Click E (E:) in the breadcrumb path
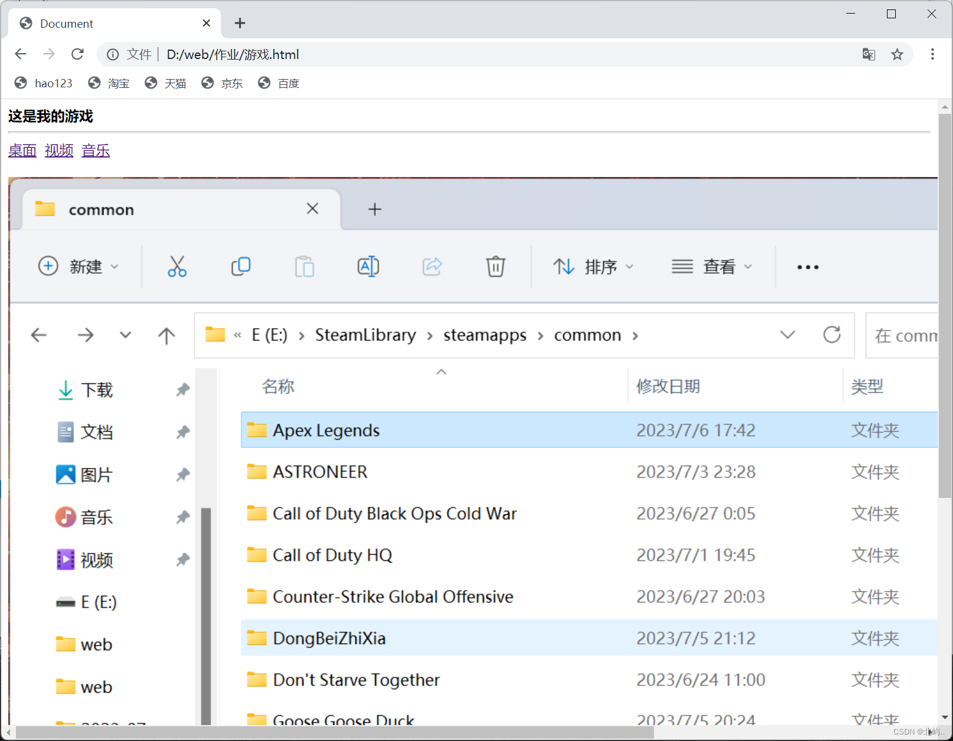This screenshot has height=741, width=953. pyautogui.click(x=270, y=335)
